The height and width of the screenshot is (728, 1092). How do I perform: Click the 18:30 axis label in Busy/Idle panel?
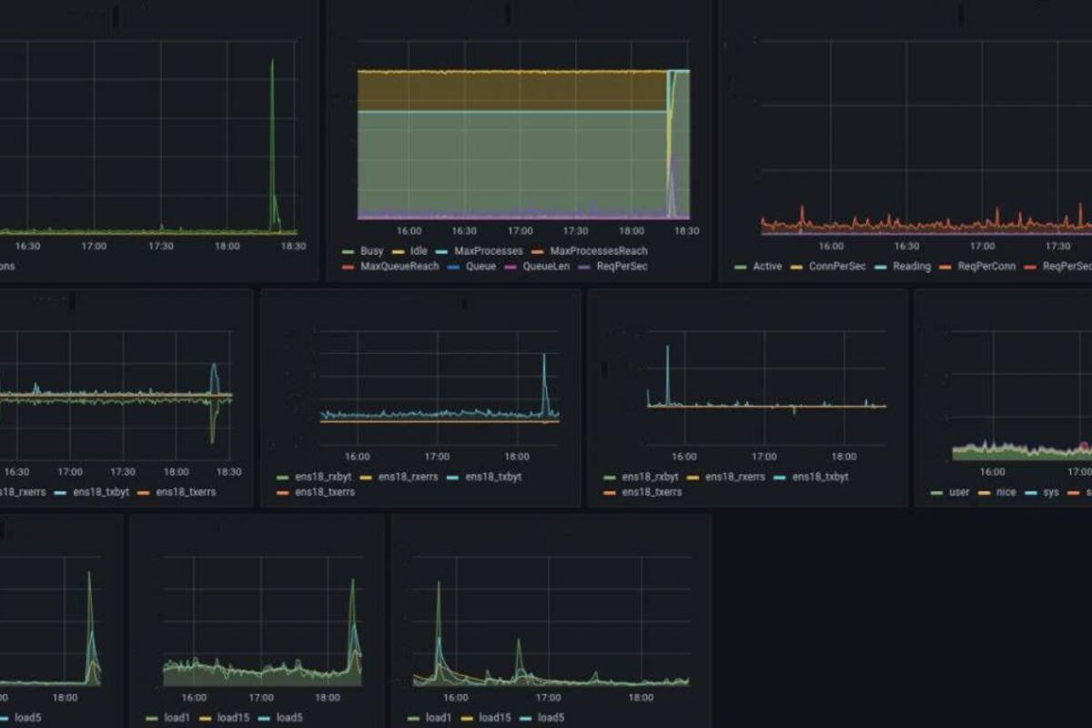tap(686, 232)
